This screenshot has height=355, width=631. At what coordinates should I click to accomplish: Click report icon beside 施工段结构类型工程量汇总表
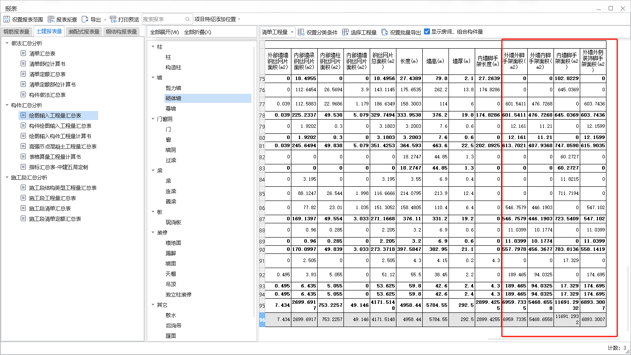(23, 188)
